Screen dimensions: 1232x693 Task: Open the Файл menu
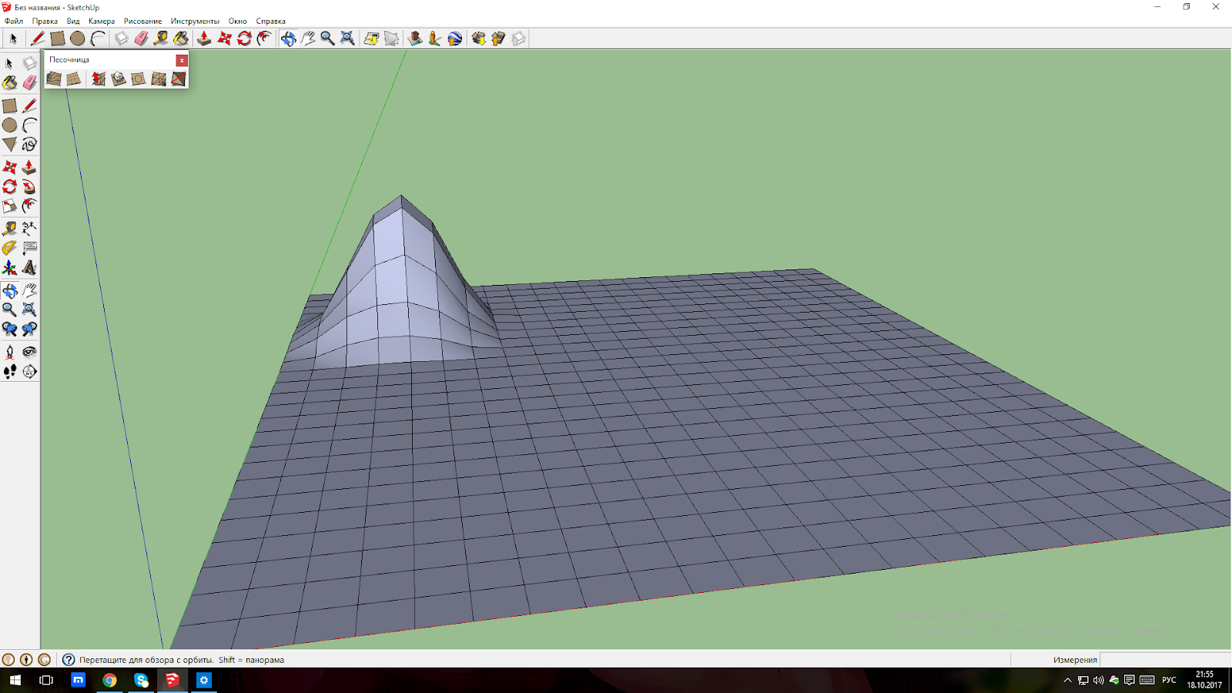(x=14, y=21)
